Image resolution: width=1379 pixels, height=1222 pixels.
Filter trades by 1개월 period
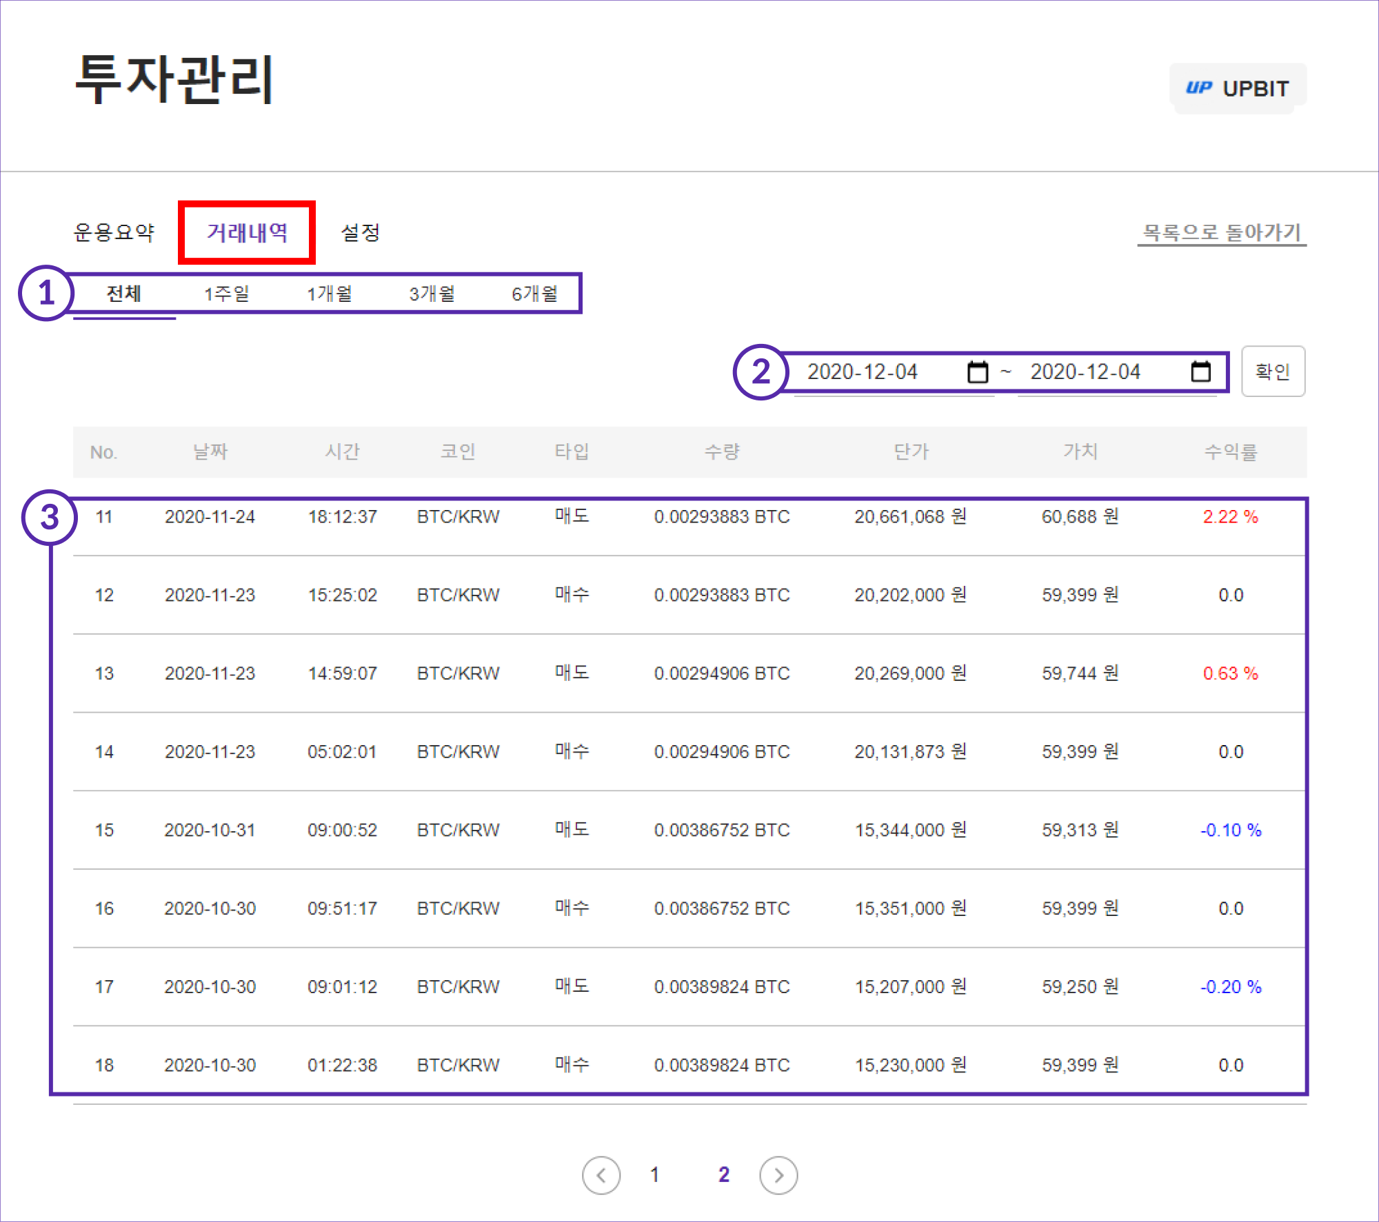[330, 294]
